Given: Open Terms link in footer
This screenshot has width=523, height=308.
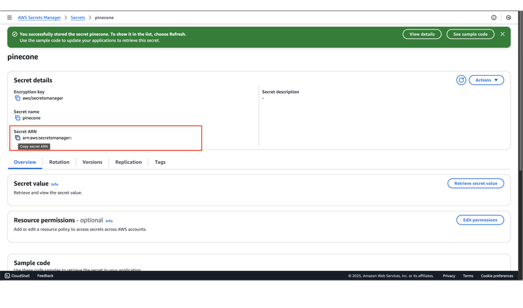Looking at the screenshot, I should coord(468,276).
